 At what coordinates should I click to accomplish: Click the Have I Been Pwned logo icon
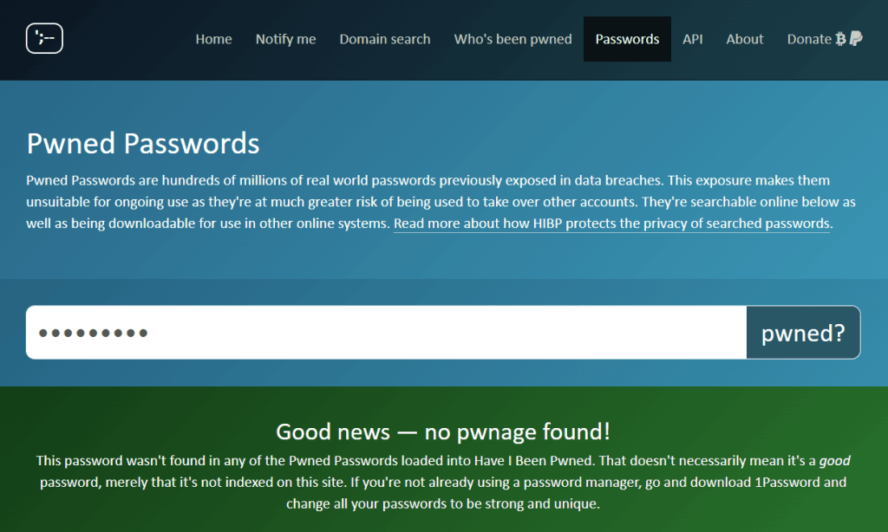pos(43,38)
